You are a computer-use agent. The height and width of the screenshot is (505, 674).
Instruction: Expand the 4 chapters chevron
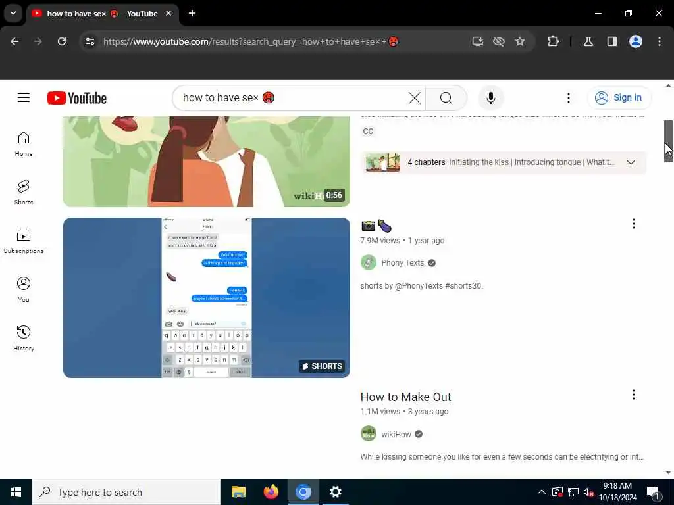[631, 163]
